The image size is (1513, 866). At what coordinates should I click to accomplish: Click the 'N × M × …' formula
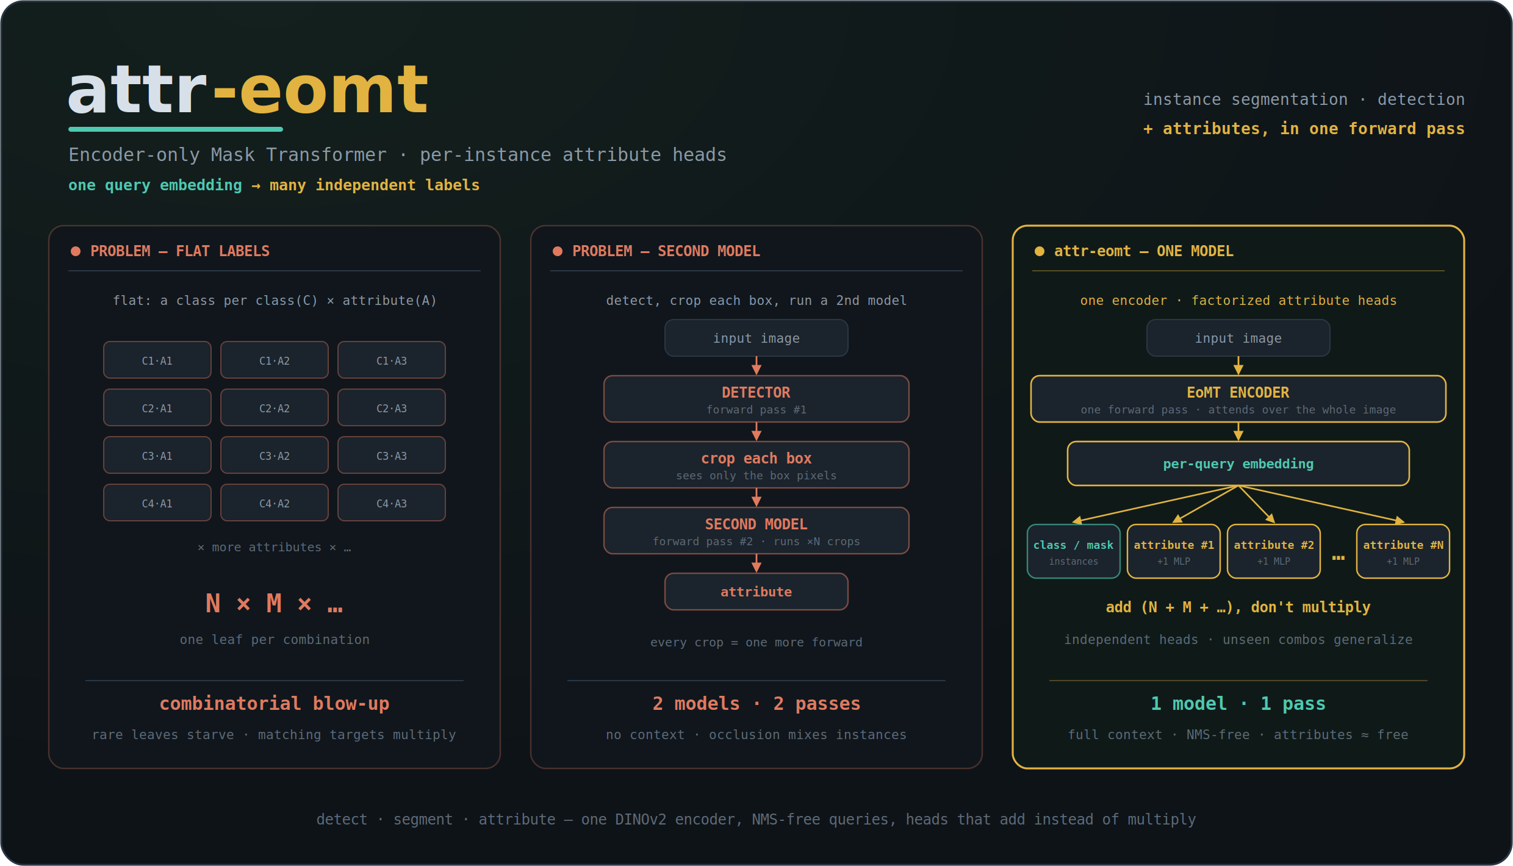pos(275,604)
